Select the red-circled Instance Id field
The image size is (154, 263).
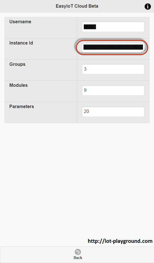pos(113,47)
